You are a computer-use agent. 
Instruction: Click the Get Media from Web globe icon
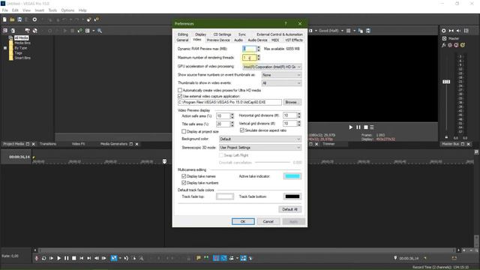pyautogui.click(x=35, y=31)
